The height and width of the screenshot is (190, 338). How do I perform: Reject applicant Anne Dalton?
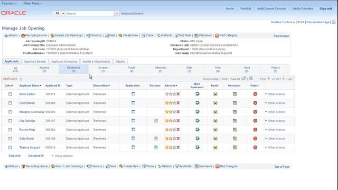click(x=255, y=94)
